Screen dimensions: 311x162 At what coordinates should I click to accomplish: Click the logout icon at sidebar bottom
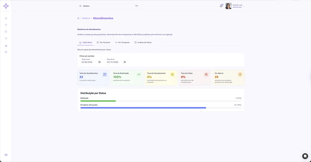pyautogui.click(x=6, y=155)
